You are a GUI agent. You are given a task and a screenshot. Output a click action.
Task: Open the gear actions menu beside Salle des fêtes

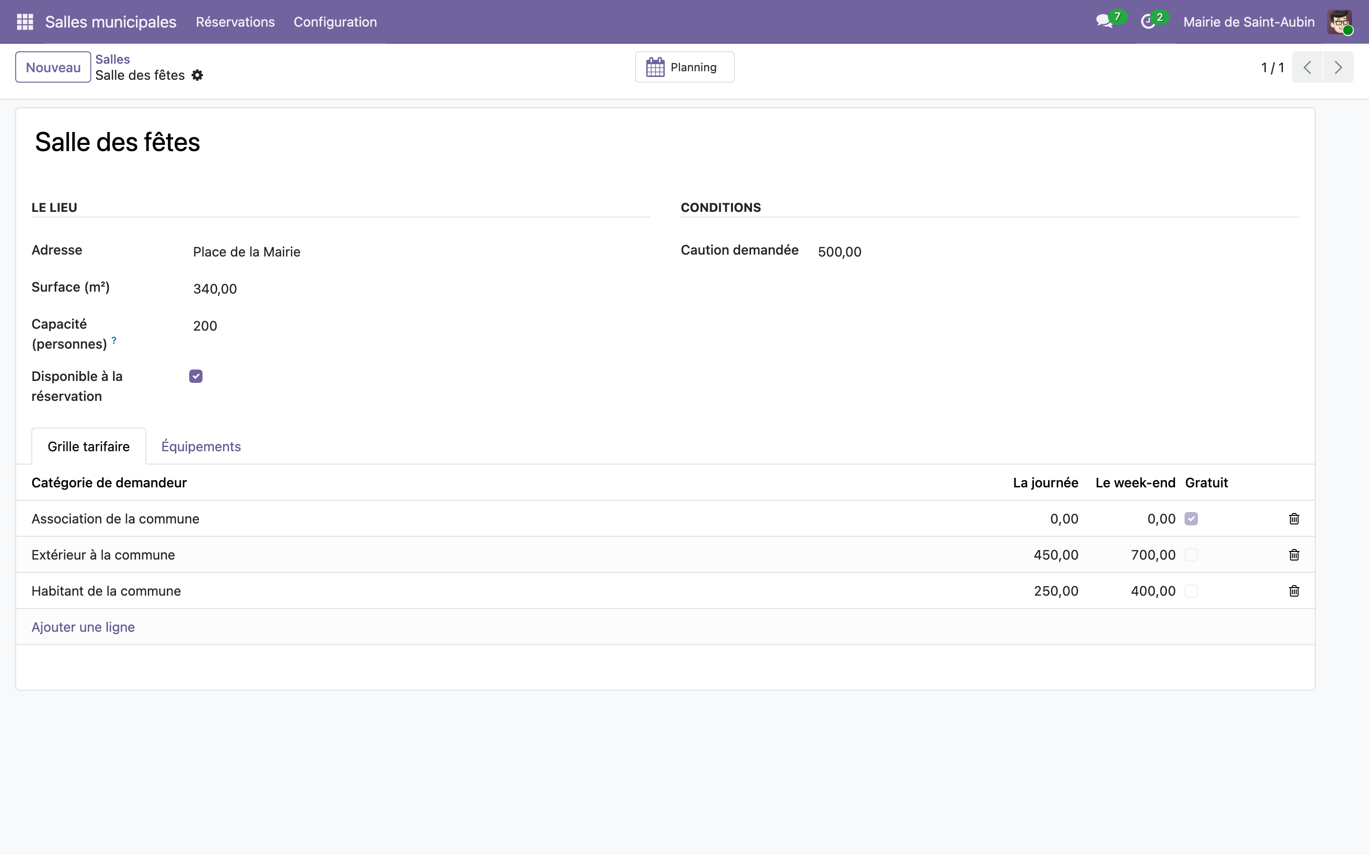[x=197, y=75]
